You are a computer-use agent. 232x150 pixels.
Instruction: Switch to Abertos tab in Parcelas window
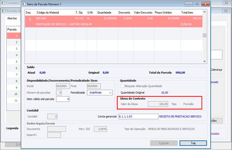(12, 18)
